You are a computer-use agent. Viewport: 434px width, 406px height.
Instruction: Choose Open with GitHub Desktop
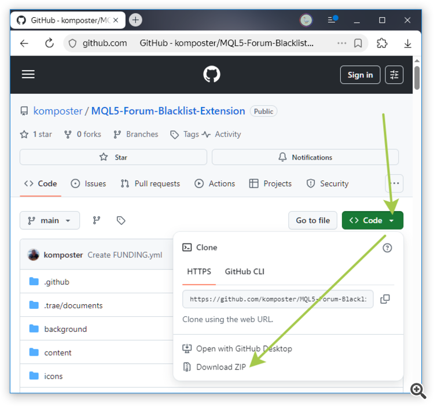pos(237,349)
